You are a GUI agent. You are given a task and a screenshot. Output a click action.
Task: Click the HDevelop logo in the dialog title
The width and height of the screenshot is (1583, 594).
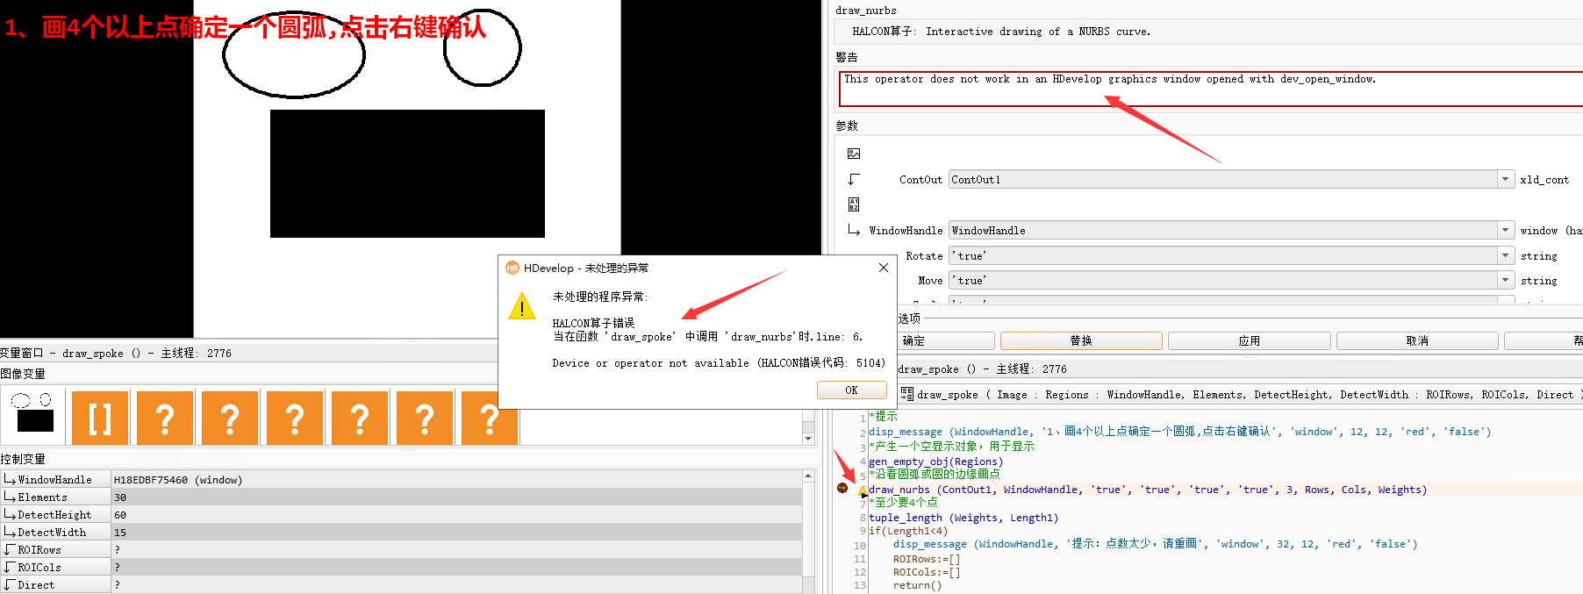click(x=512, y=268)
